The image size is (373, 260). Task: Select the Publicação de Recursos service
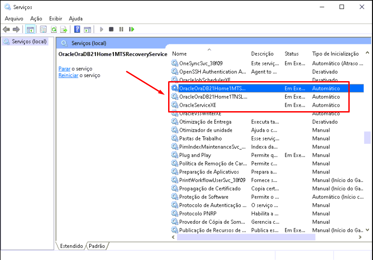[x=267, y=230]
